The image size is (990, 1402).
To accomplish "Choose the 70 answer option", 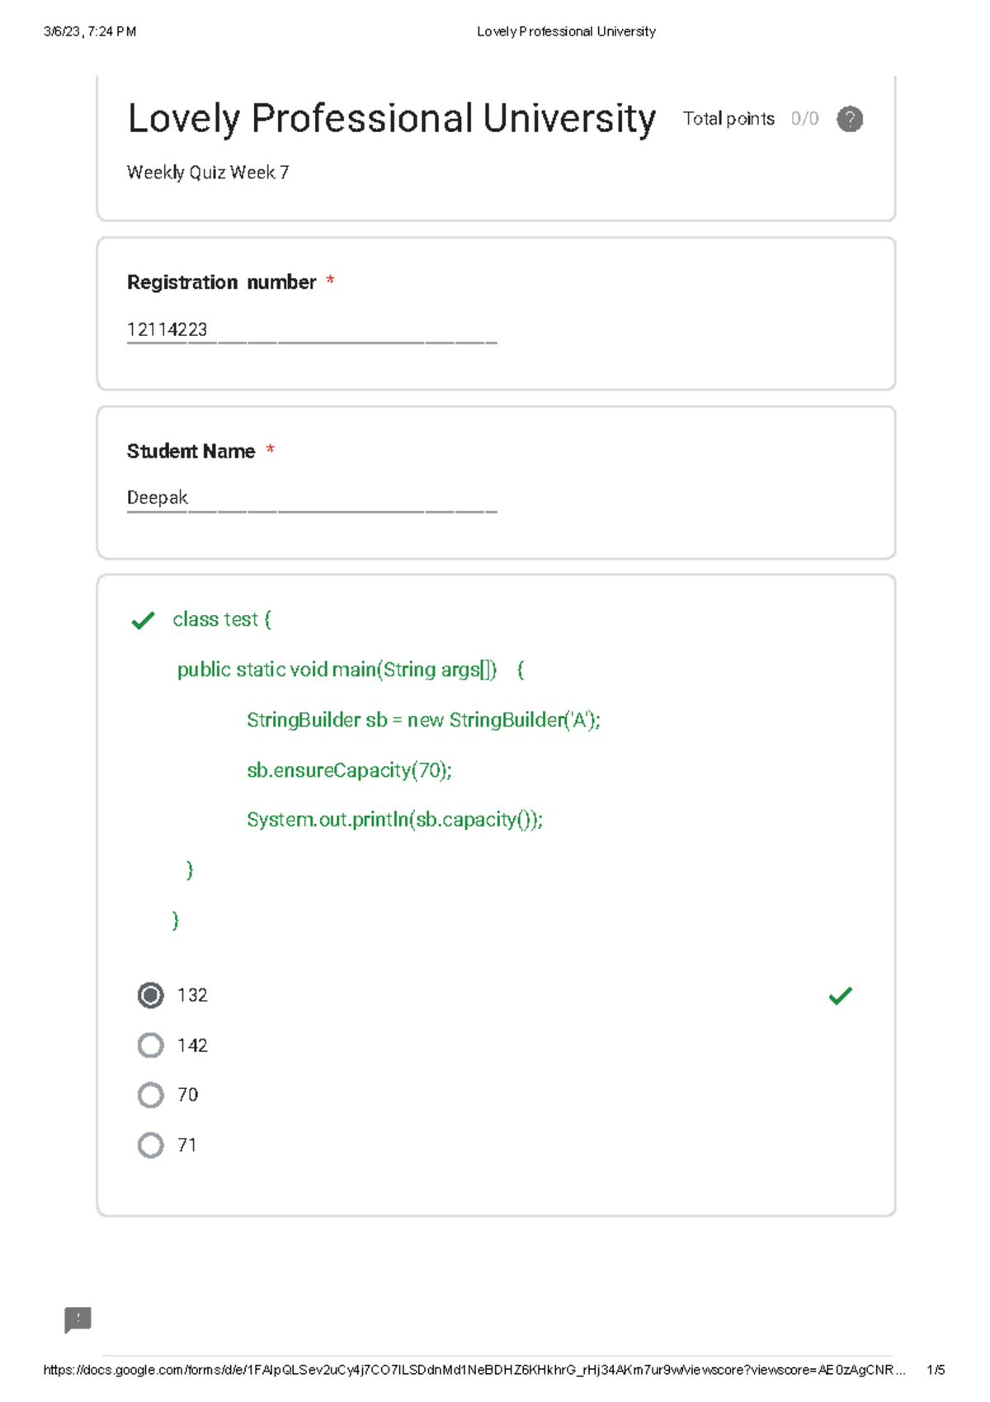I will pyautogui.click(x=150, y=1095).
